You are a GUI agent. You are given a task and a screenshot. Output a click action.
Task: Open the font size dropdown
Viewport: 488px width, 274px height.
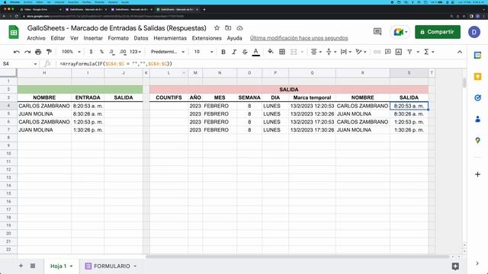click(x=204, y=52)
